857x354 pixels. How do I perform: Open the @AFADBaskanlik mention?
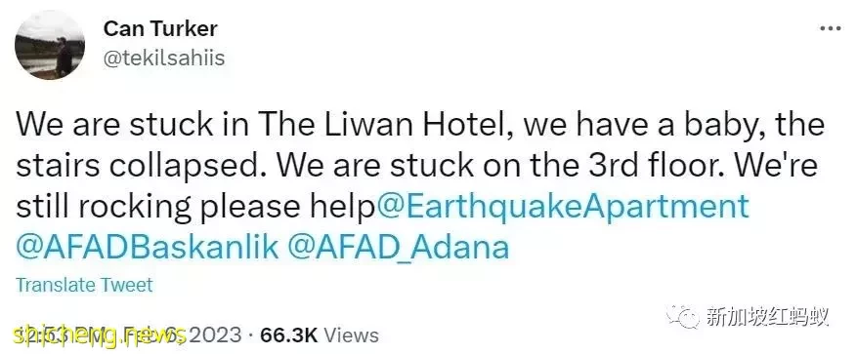[x=147, y=247]
